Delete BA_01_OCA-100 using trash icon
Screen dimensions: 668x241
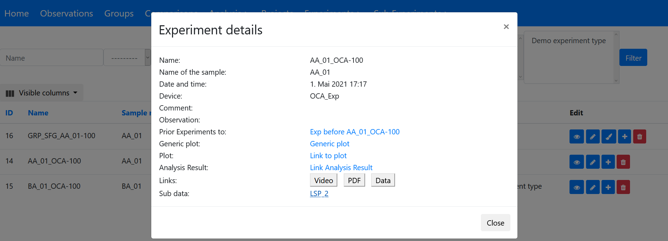click(623, 187)
